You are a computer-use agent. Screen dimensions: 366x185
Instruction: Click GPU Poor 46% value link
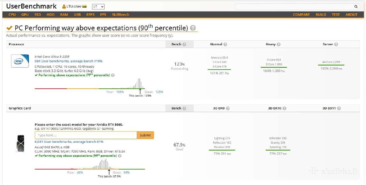80,173
